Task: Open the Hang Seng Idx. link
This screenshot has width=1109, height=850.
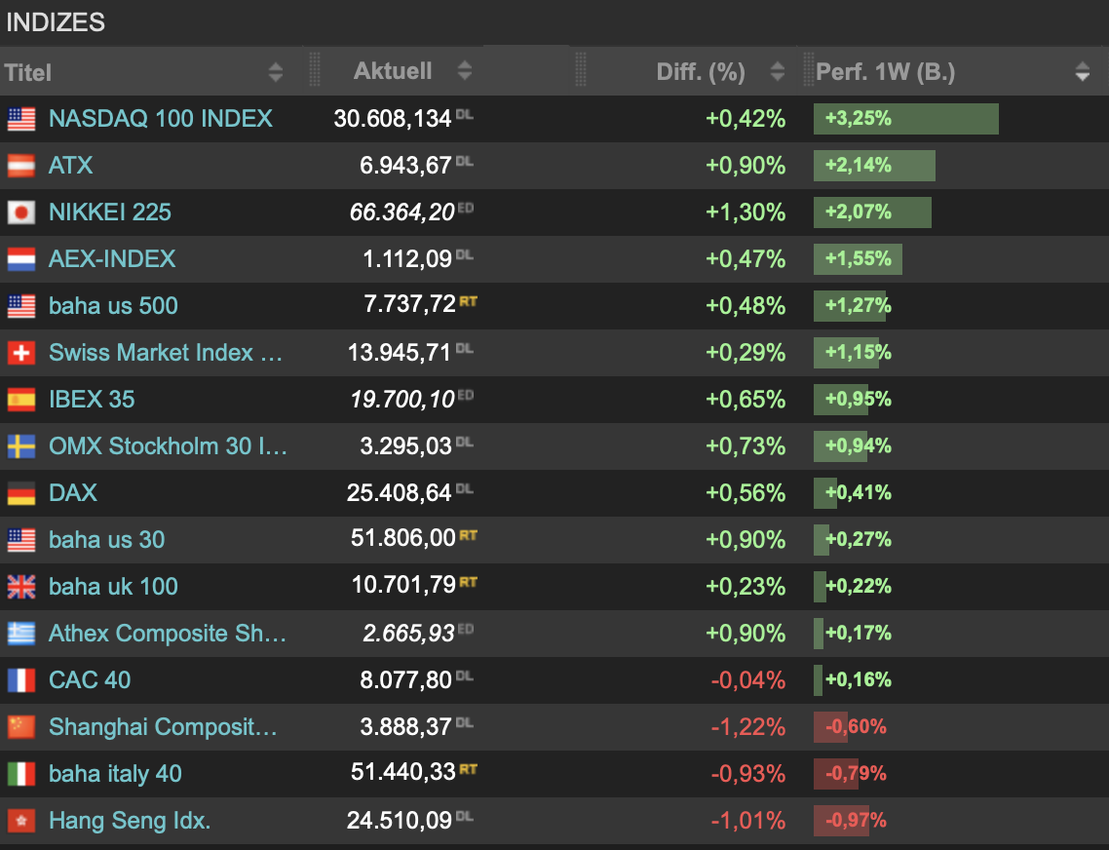Action: tap(130, 821)
